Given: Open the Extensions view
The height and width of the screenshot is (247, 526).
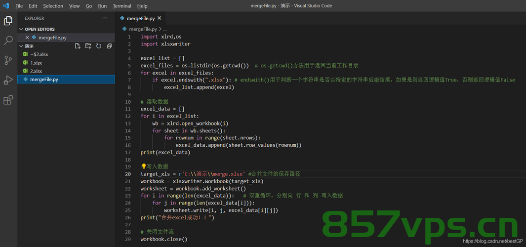Looking at the screenshot, I should click(x=8, y=100).
